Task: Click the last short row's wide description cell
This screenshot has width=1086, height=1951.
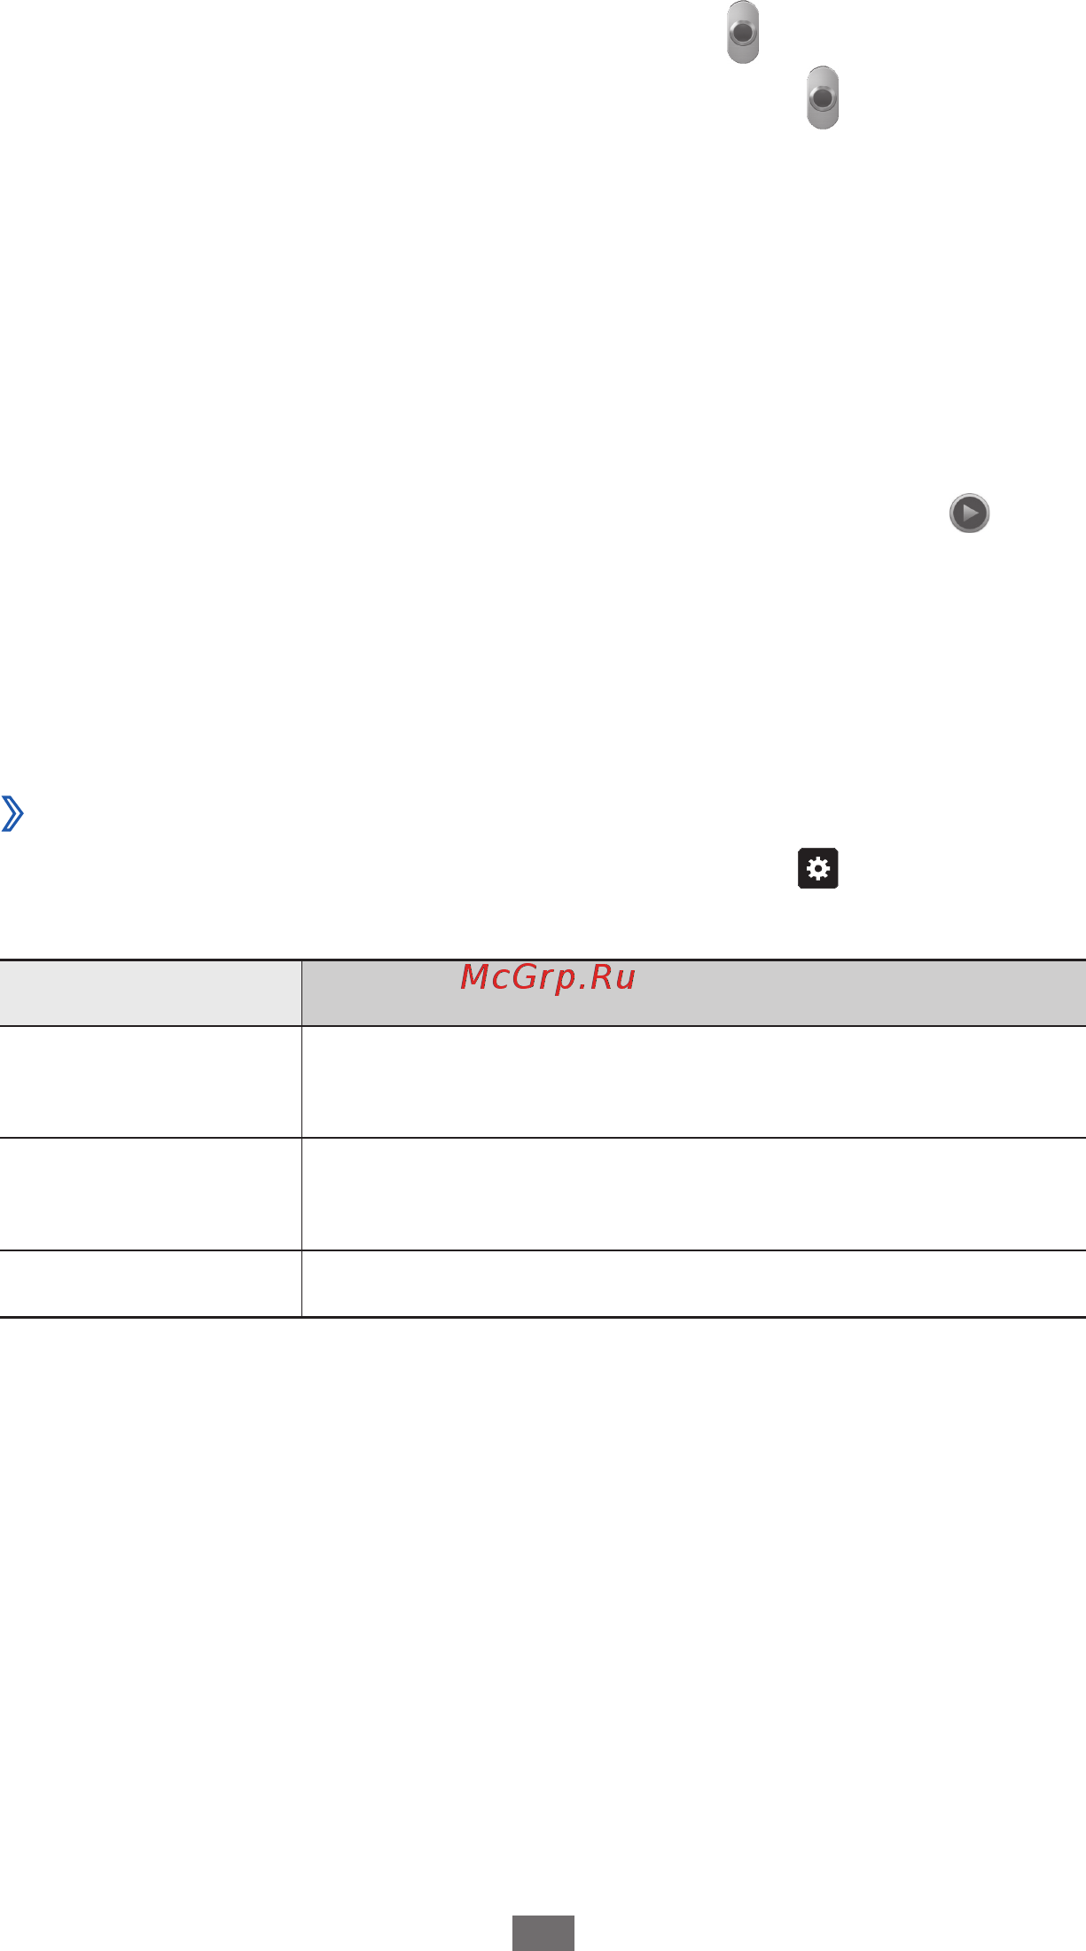Action: tap(694, 1284)
